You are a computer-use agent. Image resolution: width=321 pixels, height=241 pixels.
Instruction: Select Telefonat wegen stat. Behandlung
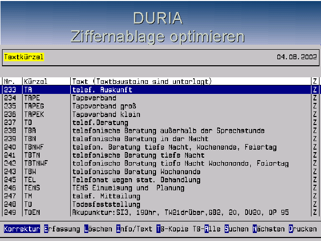click(160, 180)
